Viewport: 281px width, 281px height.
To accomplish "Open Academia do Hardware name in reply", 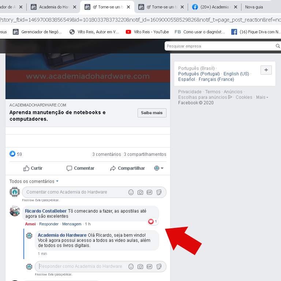I will 62,235.
